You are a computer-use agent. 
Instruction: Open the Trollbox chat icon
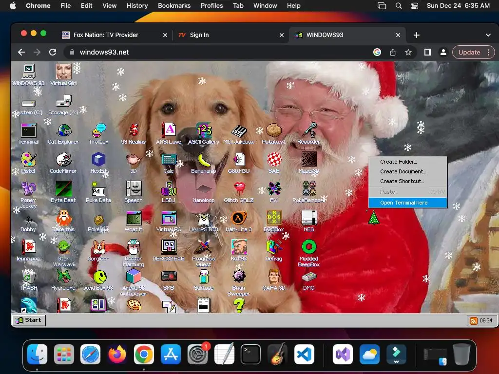coord(98,133)
